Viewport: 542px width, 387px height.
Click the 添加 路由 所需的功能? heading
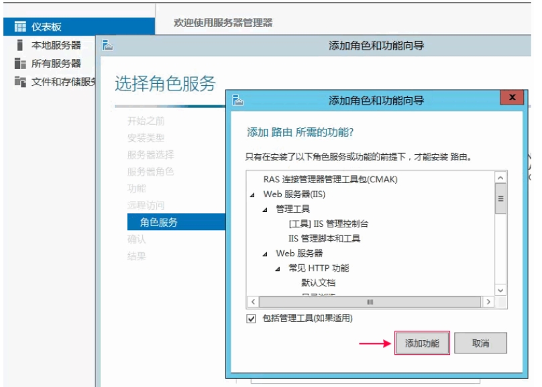click(300, 132)
